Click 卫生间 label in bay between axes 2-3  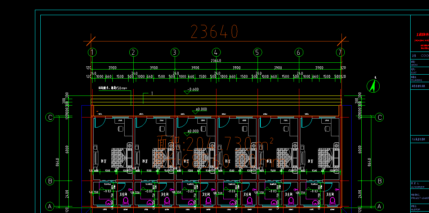point(165,194)
